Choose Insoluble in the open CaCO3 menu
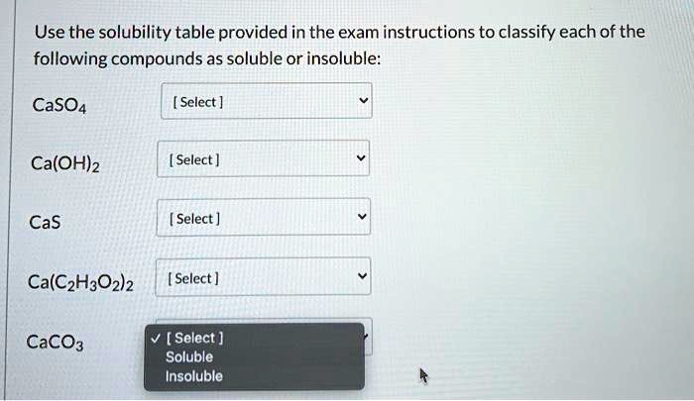694x401 pixels. coord(193,376)
